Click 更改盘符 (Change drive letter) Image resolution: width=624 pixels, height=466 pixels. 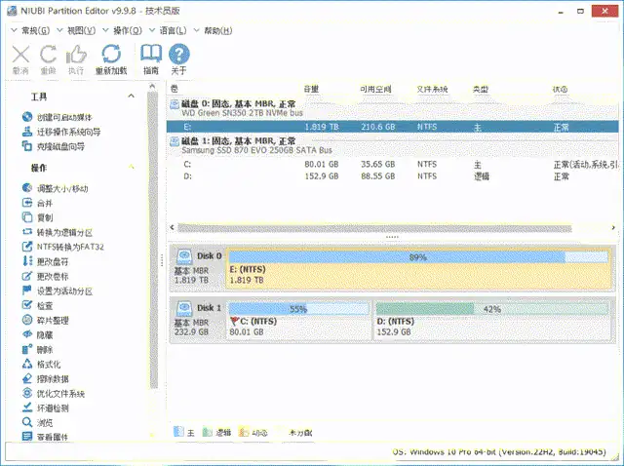point(46,261)
